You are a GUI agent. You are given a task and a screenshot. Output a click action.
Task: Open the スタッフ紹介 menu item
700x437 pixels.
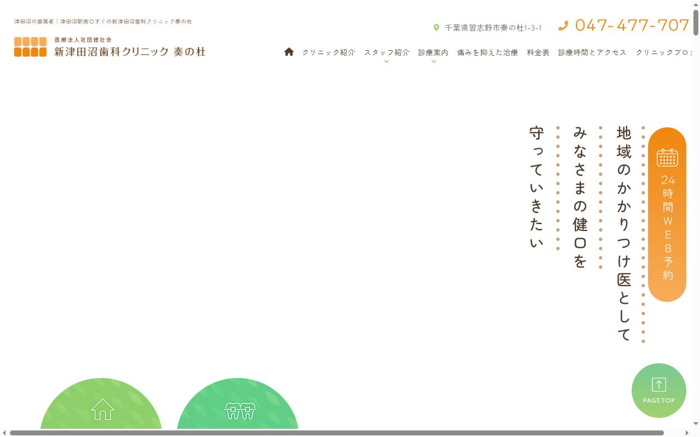387,52
